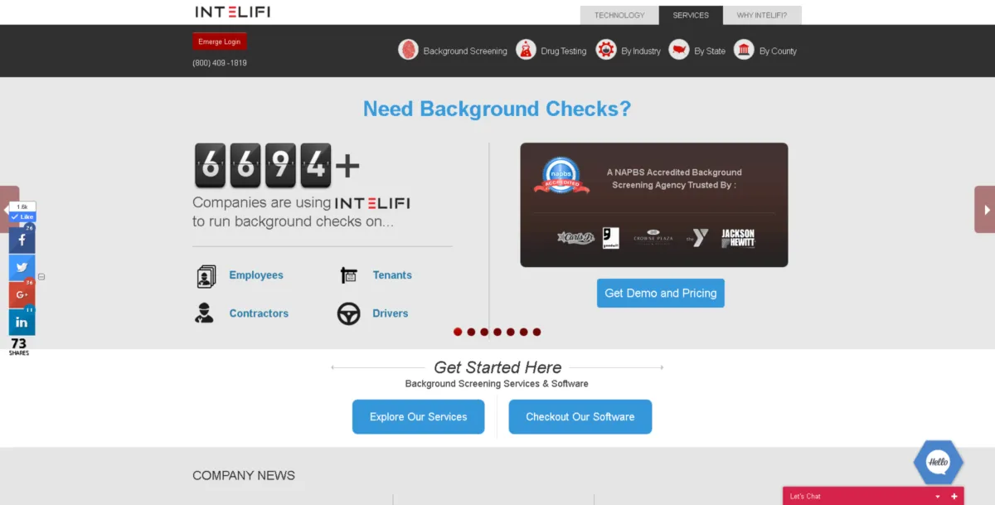Screen dimensions: 995x505
Task: Click the YMCA logo
Action: tap(697, 239)
